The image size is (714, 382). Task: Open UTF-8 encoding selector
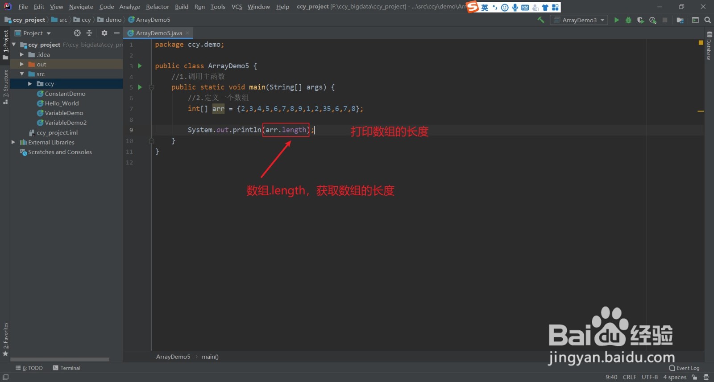650,377
